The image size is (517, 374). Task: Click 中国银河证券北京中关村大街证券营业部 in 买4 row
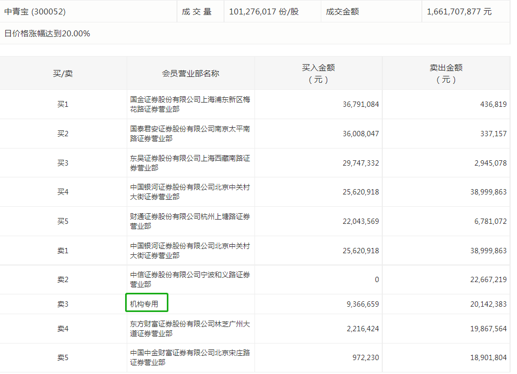[190, 192]
